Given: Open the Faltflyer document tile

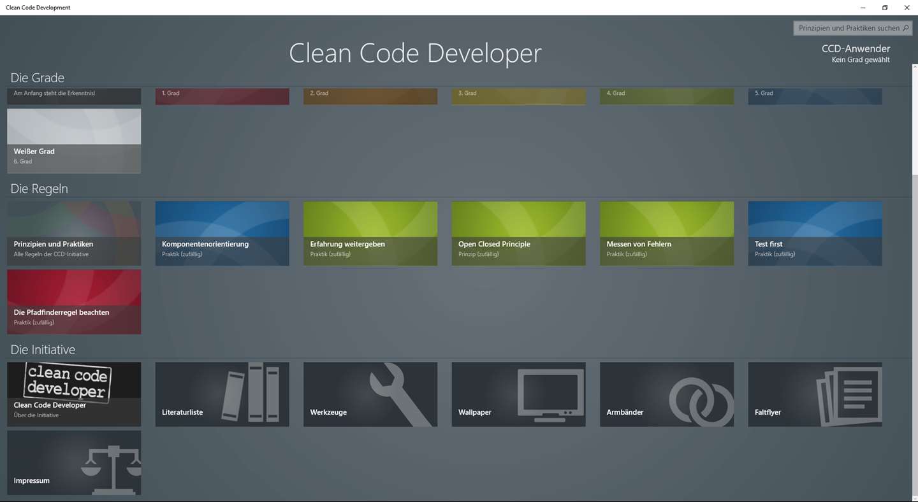Looking at the screenshot, I should point(815,394).
